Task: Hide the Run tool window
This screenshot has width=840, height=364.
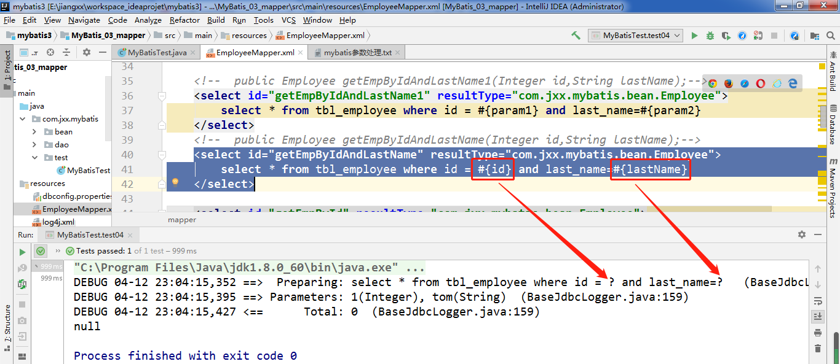Action: [817, 234]
